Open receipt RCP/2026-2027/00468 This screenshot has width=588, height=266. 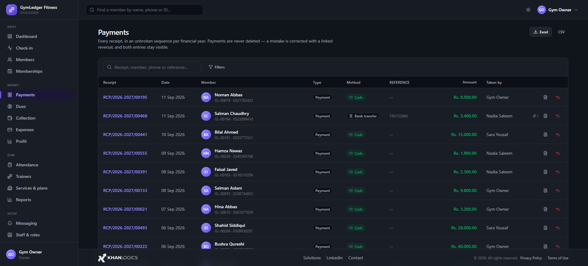point(125,116)
